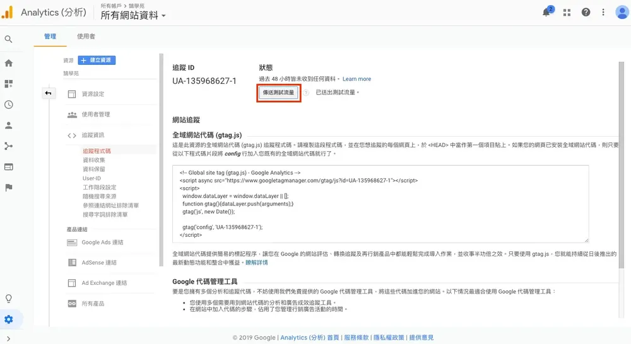Open Customization dashboards icon in sidebar

[x=8, y=84]
